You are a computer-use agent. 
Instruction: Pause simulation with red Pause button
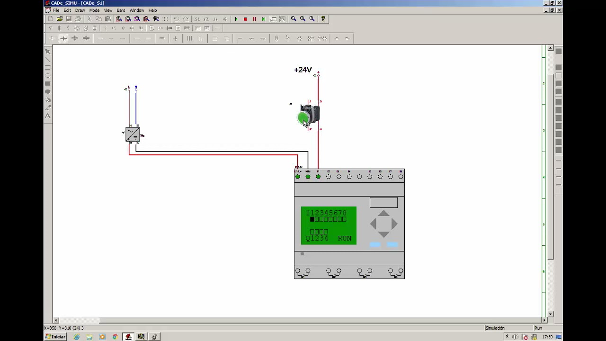pyautogui.click(x=254, y=19)
